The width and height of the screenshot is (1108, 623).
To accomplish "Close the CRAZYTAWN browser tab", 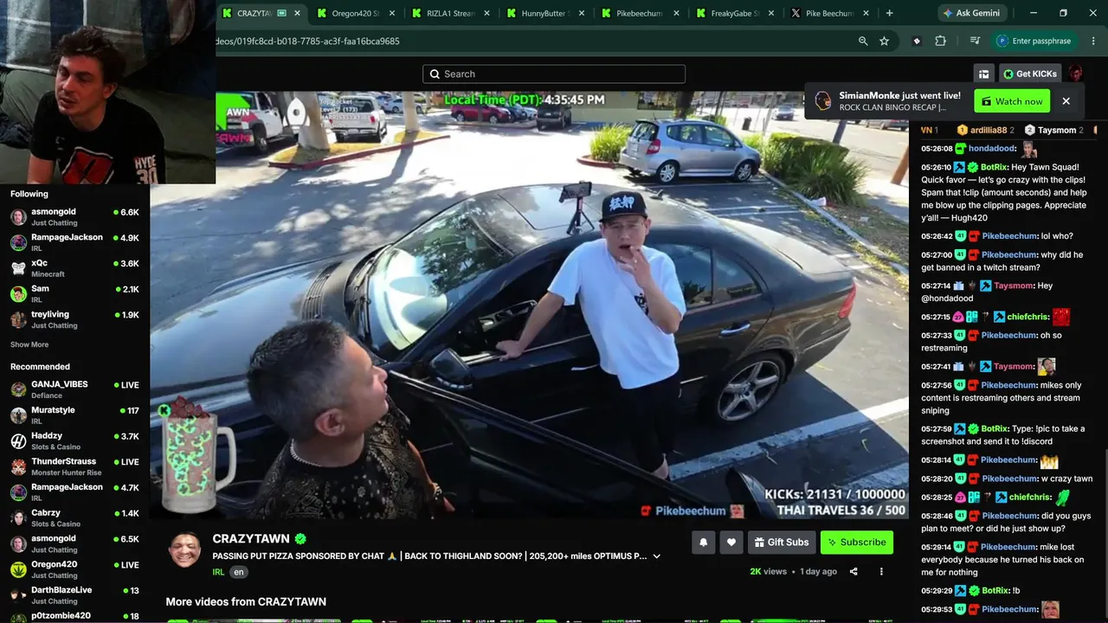I will pos(297,13).
